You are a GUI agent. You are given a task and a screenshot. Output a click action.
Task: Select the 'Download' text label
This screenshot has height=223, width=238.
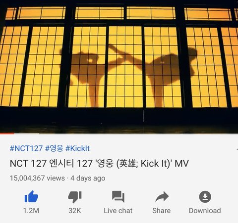205,211
